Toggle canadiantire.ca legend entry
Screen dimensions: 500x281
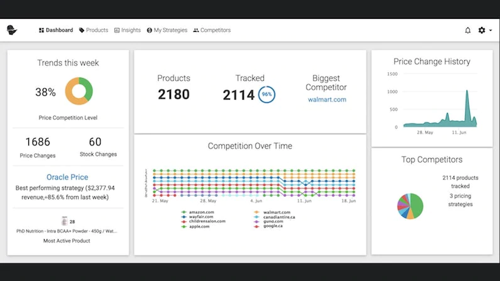(274, 217)
